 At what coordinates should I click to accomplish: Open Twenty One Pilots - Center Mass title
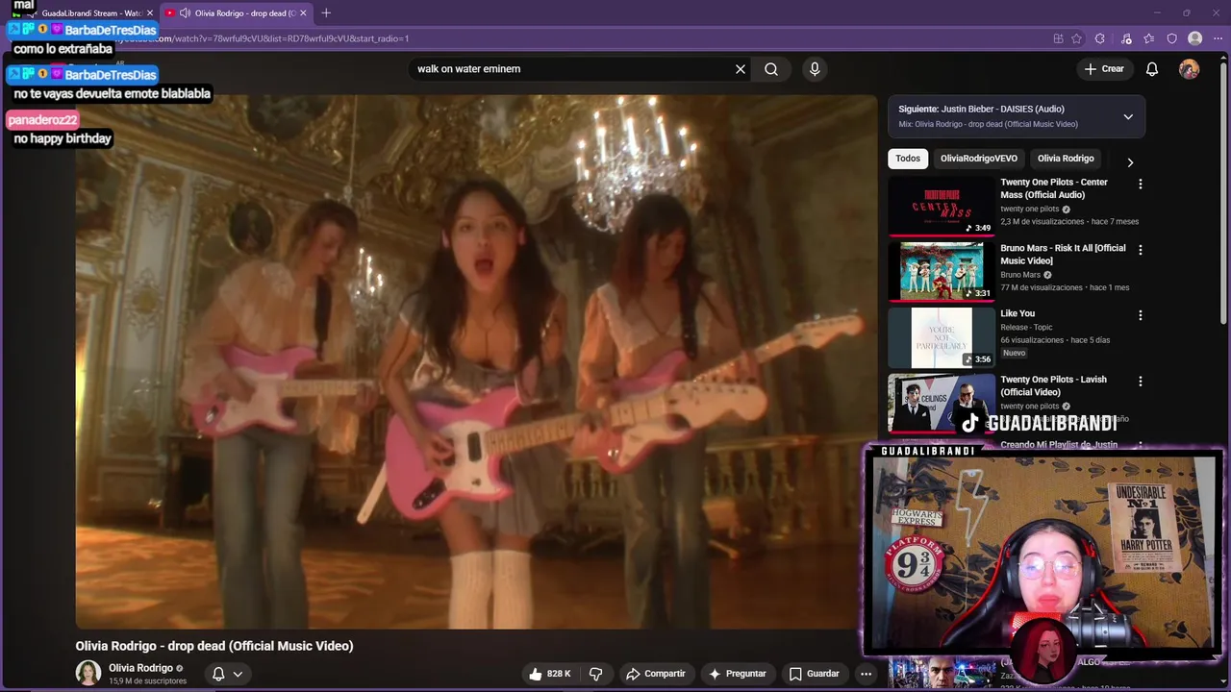coord(1054,188)
